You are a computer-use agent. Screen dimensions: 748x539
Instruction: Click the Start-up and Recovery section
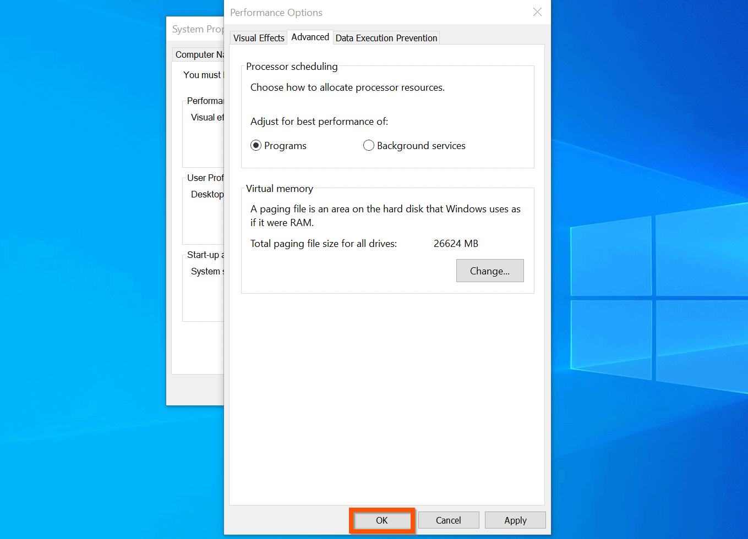pos(205,255)
